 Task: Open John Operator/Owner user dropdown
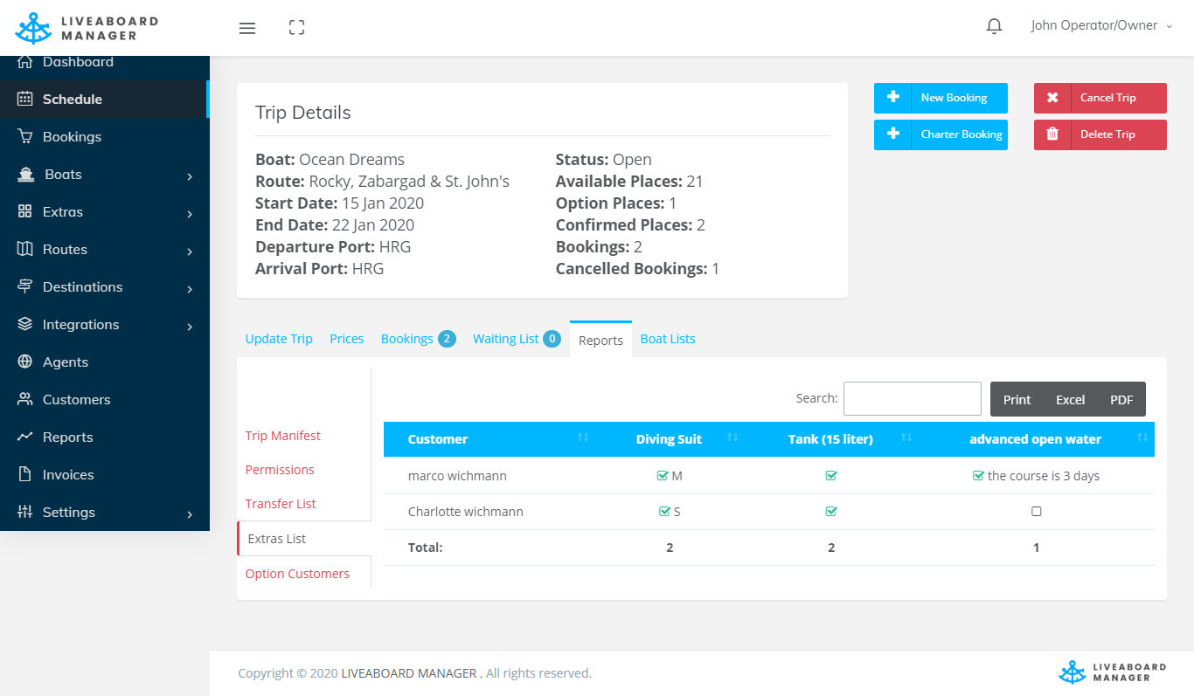click(x=1100, y=26)
